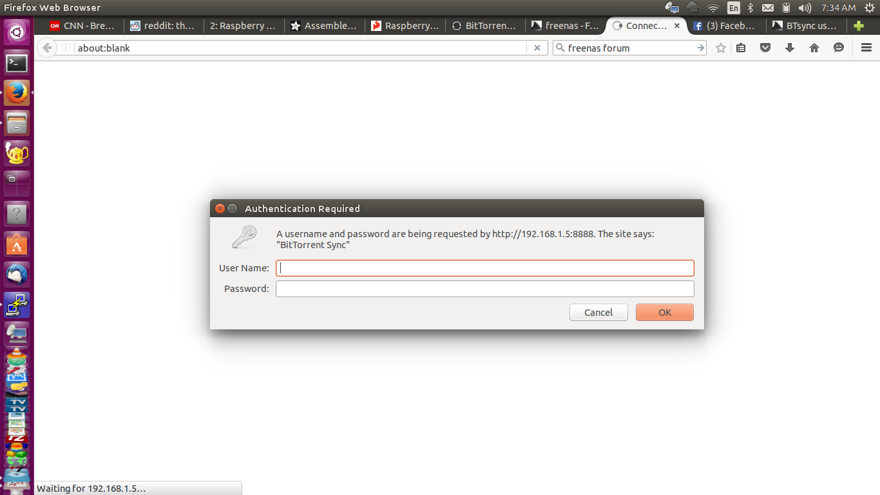Open the BTsync tab
The height and width of the screenshot is (495, 880).
click(806, 26)
